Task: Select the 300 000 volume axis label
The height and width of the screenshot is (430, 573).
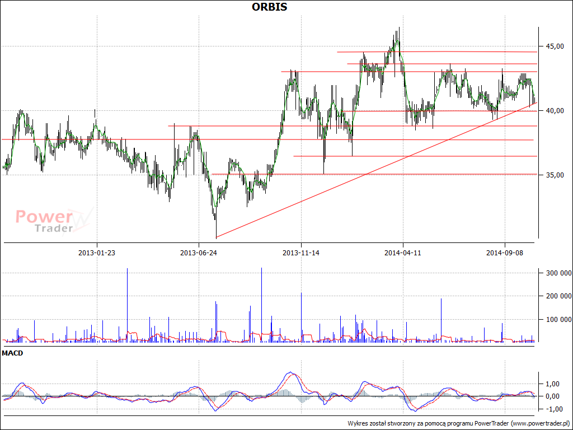Action: [x=559, y=273]
